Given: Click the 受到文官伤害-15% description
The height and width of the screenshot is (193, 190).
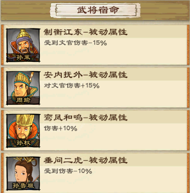Looking at the screenshot, I should (75, 43).
